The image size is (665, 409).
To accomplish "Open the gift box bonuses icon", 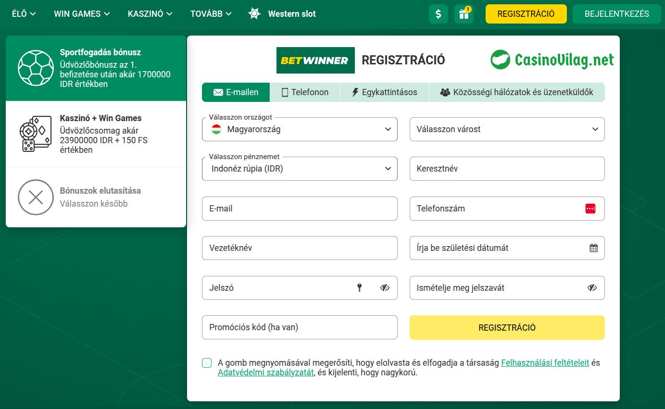I will point(464,14).
